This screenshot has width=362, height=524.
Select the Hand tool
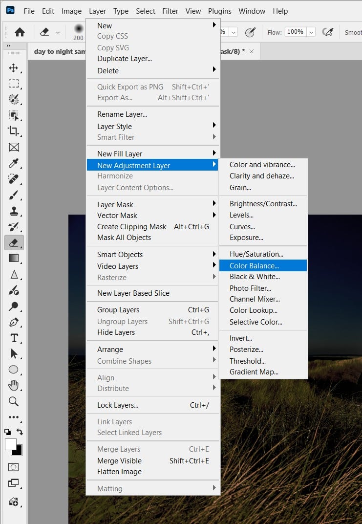coord(14,386)
